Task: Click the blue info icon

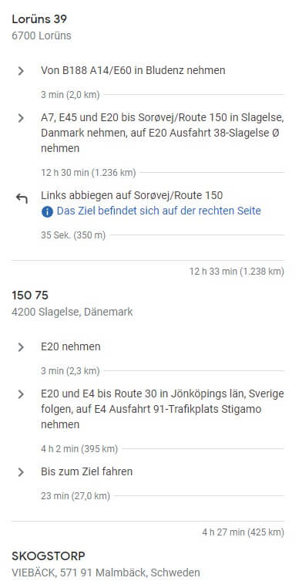Action: [47, 212]
